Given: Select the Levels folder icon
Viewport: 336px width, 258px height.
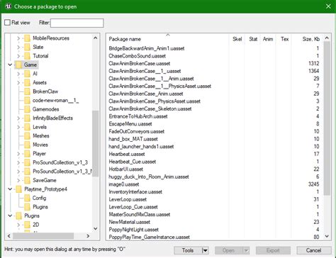Looking at the screenshot, I should (x=28, y=127).
